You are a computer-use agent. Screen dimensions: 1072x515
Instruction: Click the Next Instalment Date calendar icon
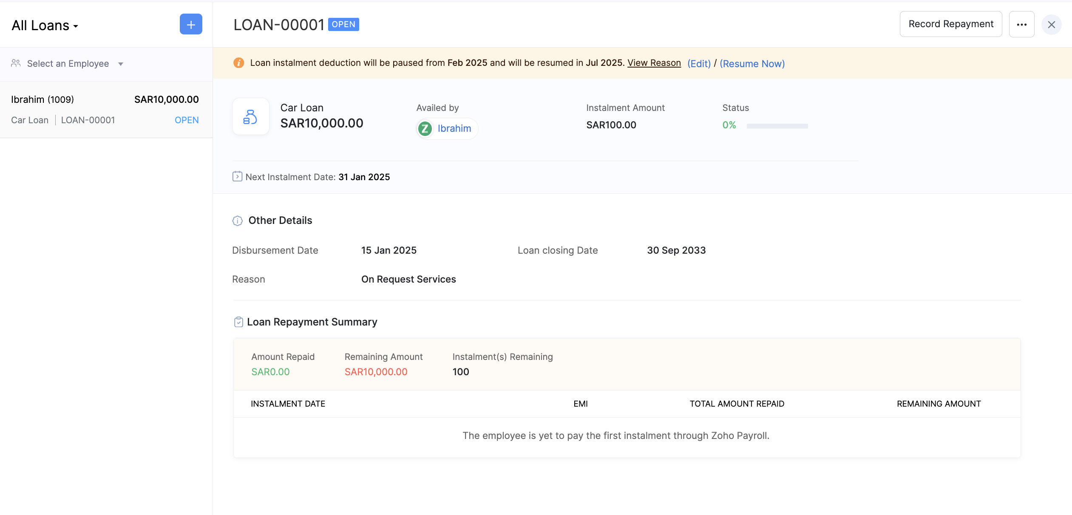(237, 176)
